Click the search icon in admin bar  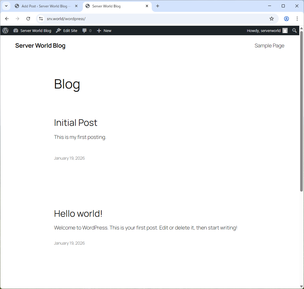[x=294, y=30]
